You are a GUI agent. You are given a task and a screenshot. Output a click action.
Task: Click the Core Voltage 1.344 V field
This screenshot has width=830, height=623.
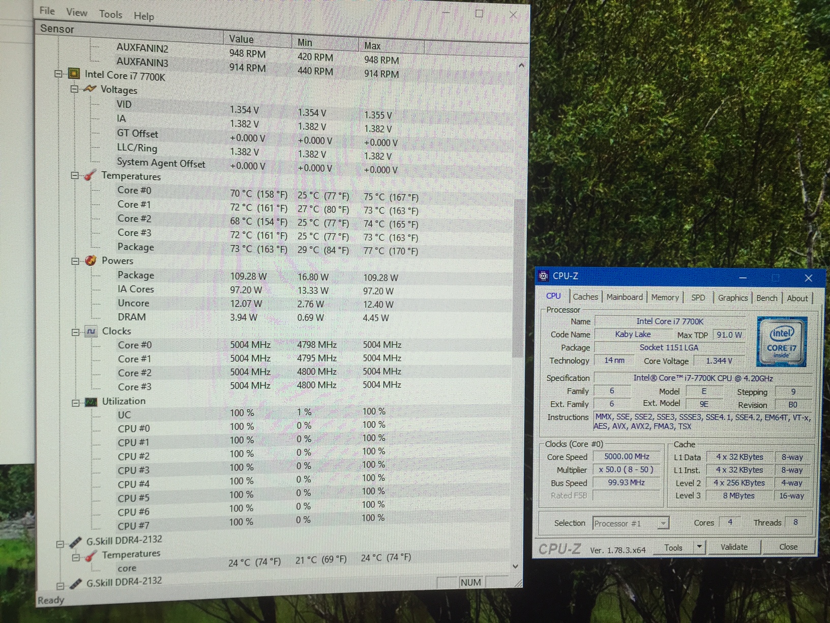[719, 361]
